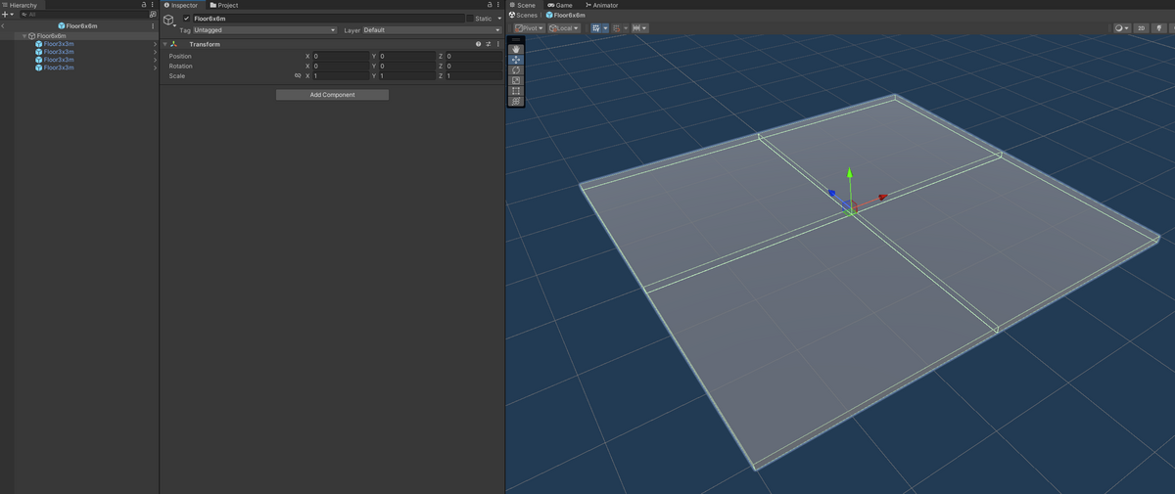Open the grid visibility options arrow
This screenshot has height=494, width=1175.
tap(605, 28)
